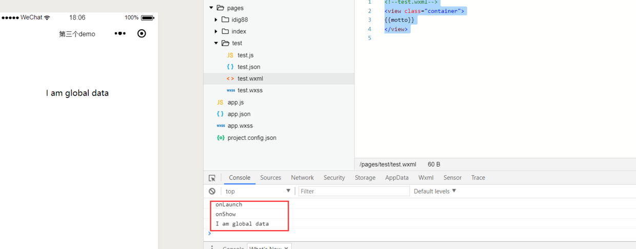636x249 pixels.
Task: Click the onShow console log line
Action: point(226,214)
